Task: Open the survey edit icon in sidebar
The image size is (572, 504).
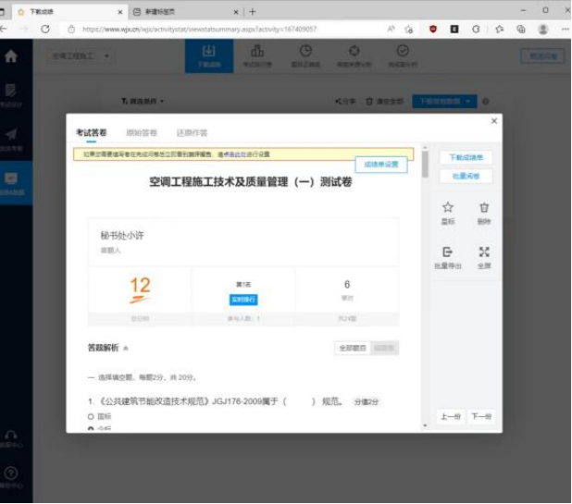Action: (10, 91)
